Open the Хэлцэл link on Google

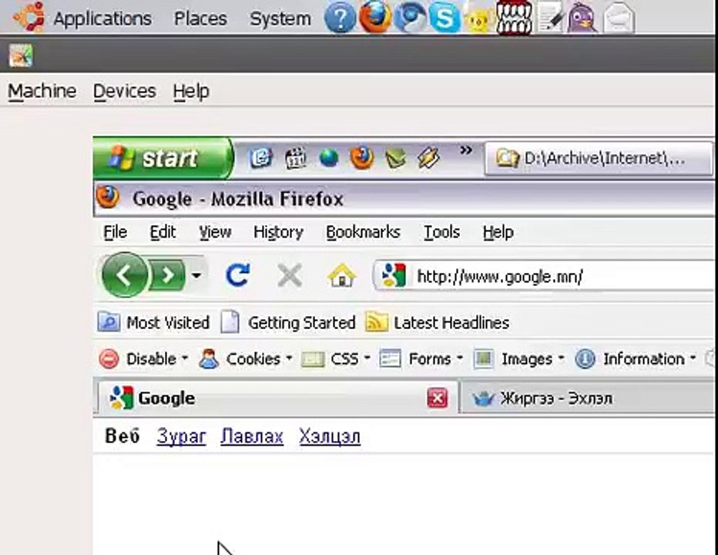click(x=330, y=436)
